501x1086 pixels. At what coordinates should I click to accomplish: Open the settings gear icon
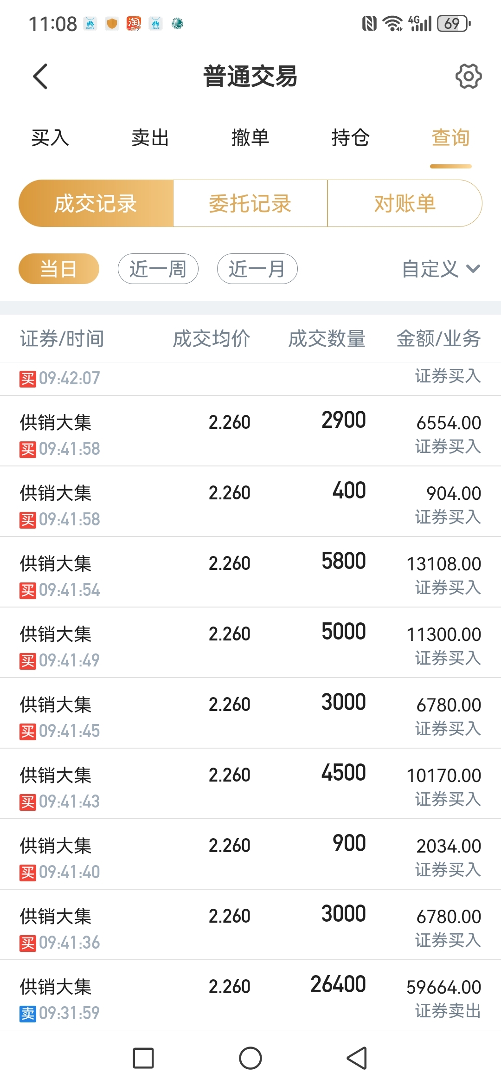[x=468, y=76]
